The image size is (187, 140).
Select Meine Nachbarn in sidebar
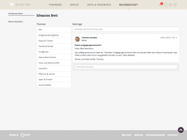click(x=16, y=22)
